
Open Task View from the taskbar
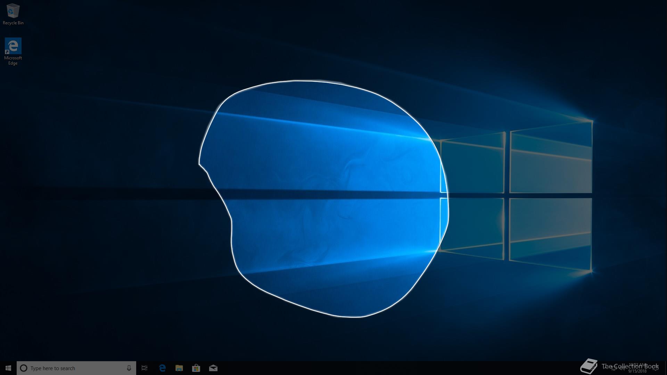(x=145, y=368)
